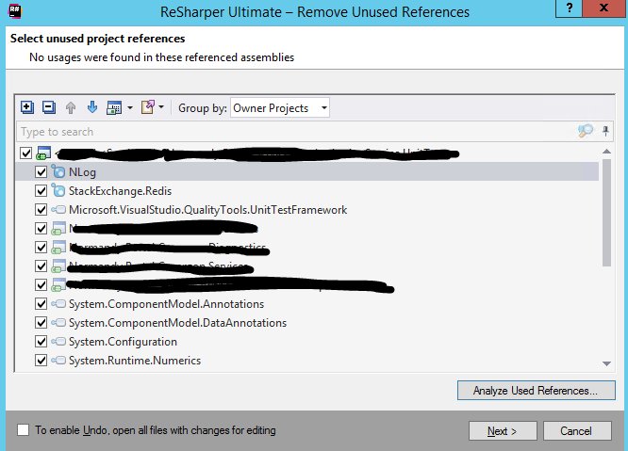Click the search magnifier icon
The image size is (628, 451).
click(586, 131)
